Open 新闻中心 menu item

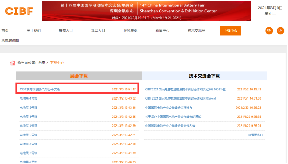click(162, 30)
